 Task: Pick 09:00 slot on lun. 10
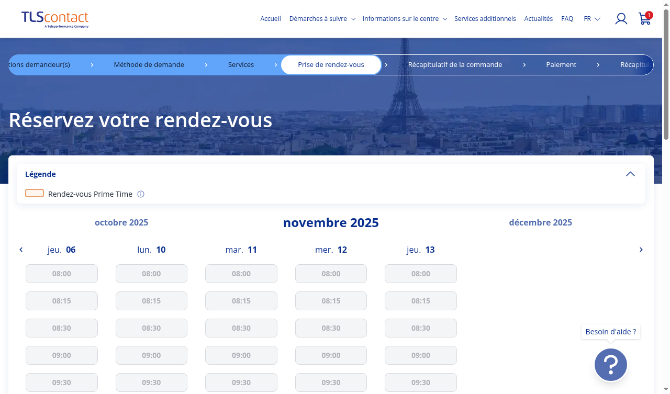coord(151,355)
